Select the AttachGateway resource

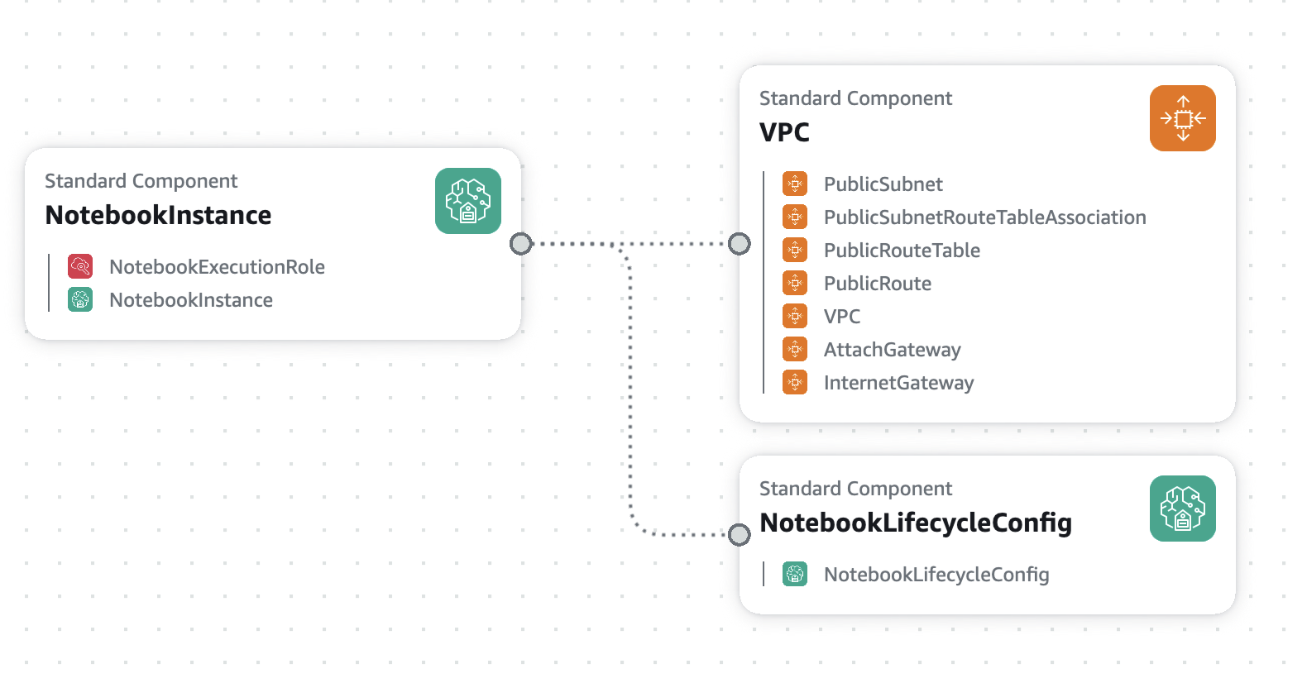click(893, 350)
